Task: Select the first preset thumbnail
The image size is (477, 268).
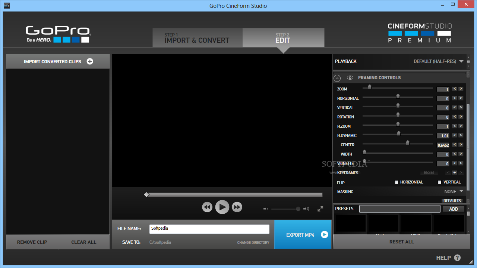Action: [x=350, y=223]
